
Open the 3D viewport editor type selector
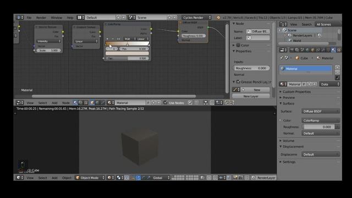click(20, 178)
